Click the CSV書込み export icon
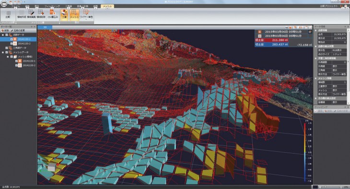 coord(53,14)
